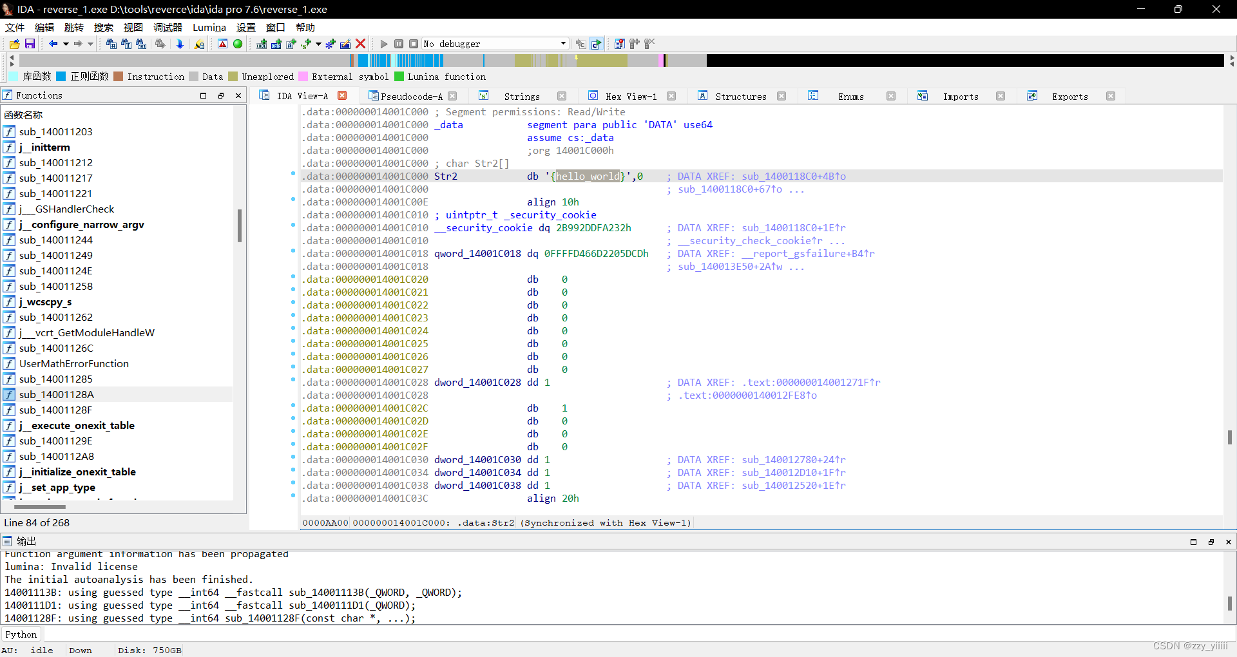Image resolution: width=1237 pixels, height=657 pixels.
Task: Click the Undefine red X icon
Action: (x=360, y=44)
